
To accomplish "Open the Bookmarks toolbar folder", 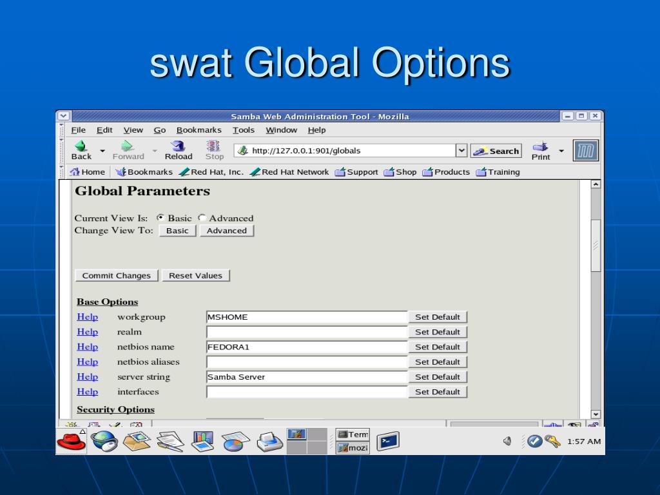I will [x=144, y=171].
